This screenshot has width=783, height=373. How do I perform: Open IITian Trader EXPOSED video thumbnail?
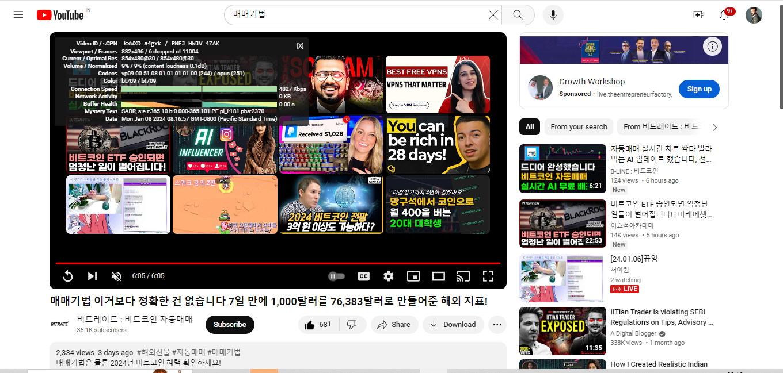[562, 331]
